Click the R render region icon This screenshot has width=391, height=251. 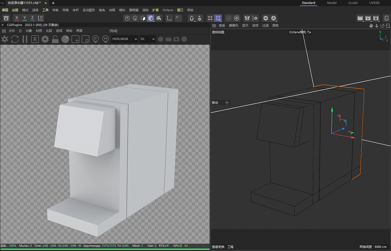tap(35, 39)
